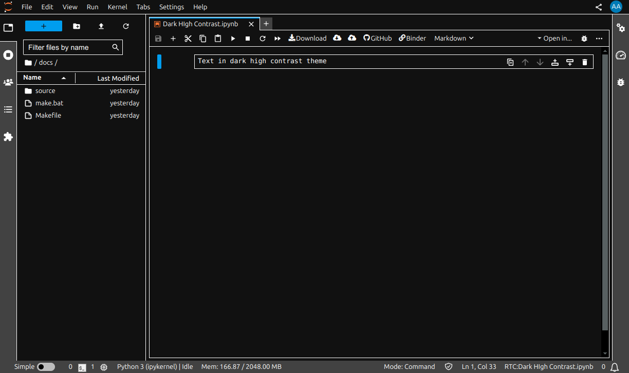629x373 pixels.
Task: Restart kernel and run all cells
Action: 277,39
